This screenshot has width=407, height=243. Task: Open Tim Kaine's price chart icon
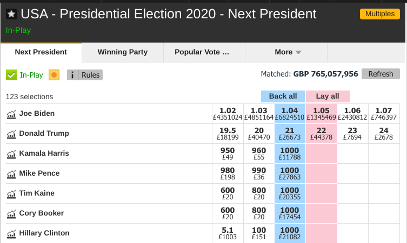(x=11, y=193)
